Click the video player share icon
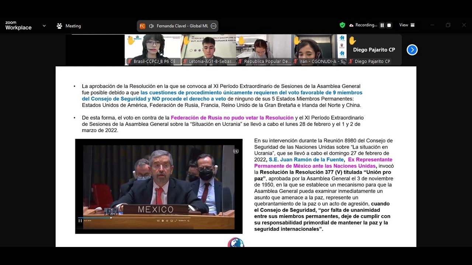472x265 pixels. coord(188,221)
